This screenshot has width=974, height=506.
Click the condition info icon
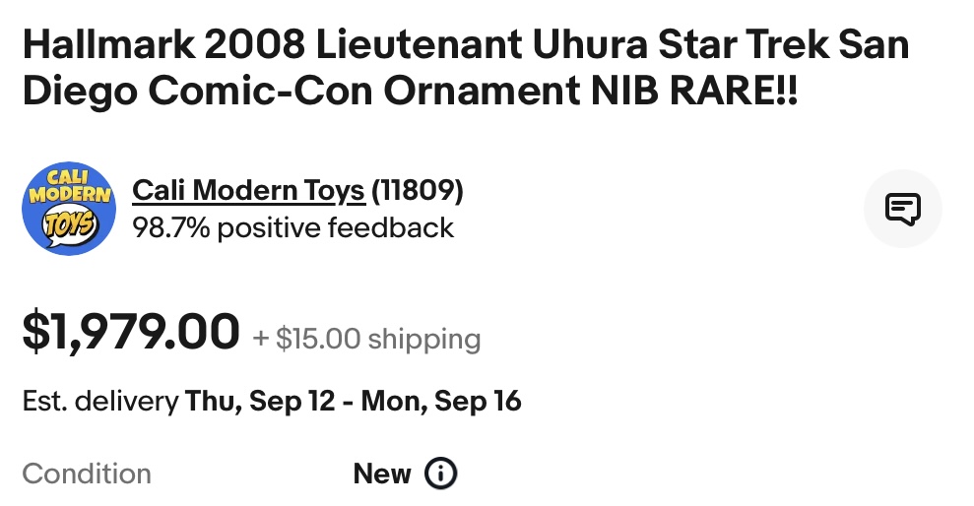(x=440, y=474)
